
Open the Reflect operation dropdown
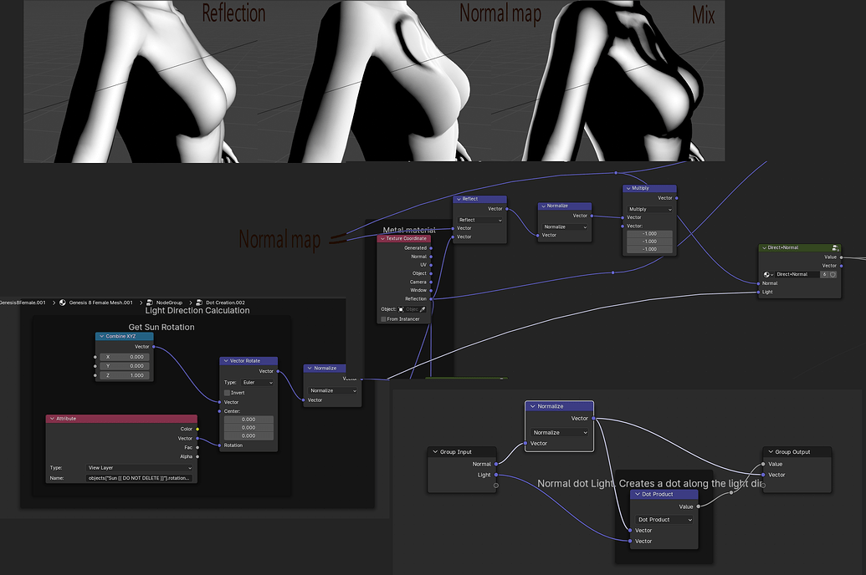pyautogui.click(x=480, y=220)
